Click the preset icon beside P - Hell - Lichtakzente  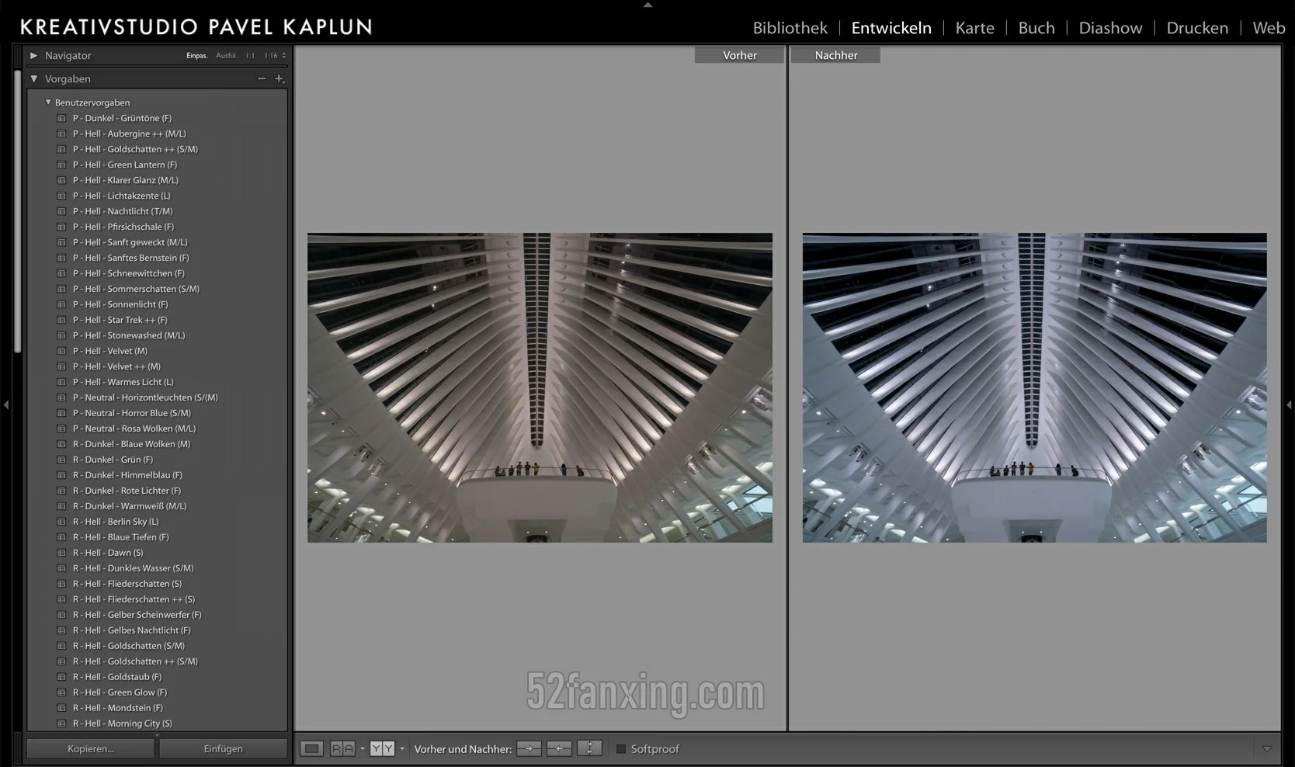coord(61,196)
